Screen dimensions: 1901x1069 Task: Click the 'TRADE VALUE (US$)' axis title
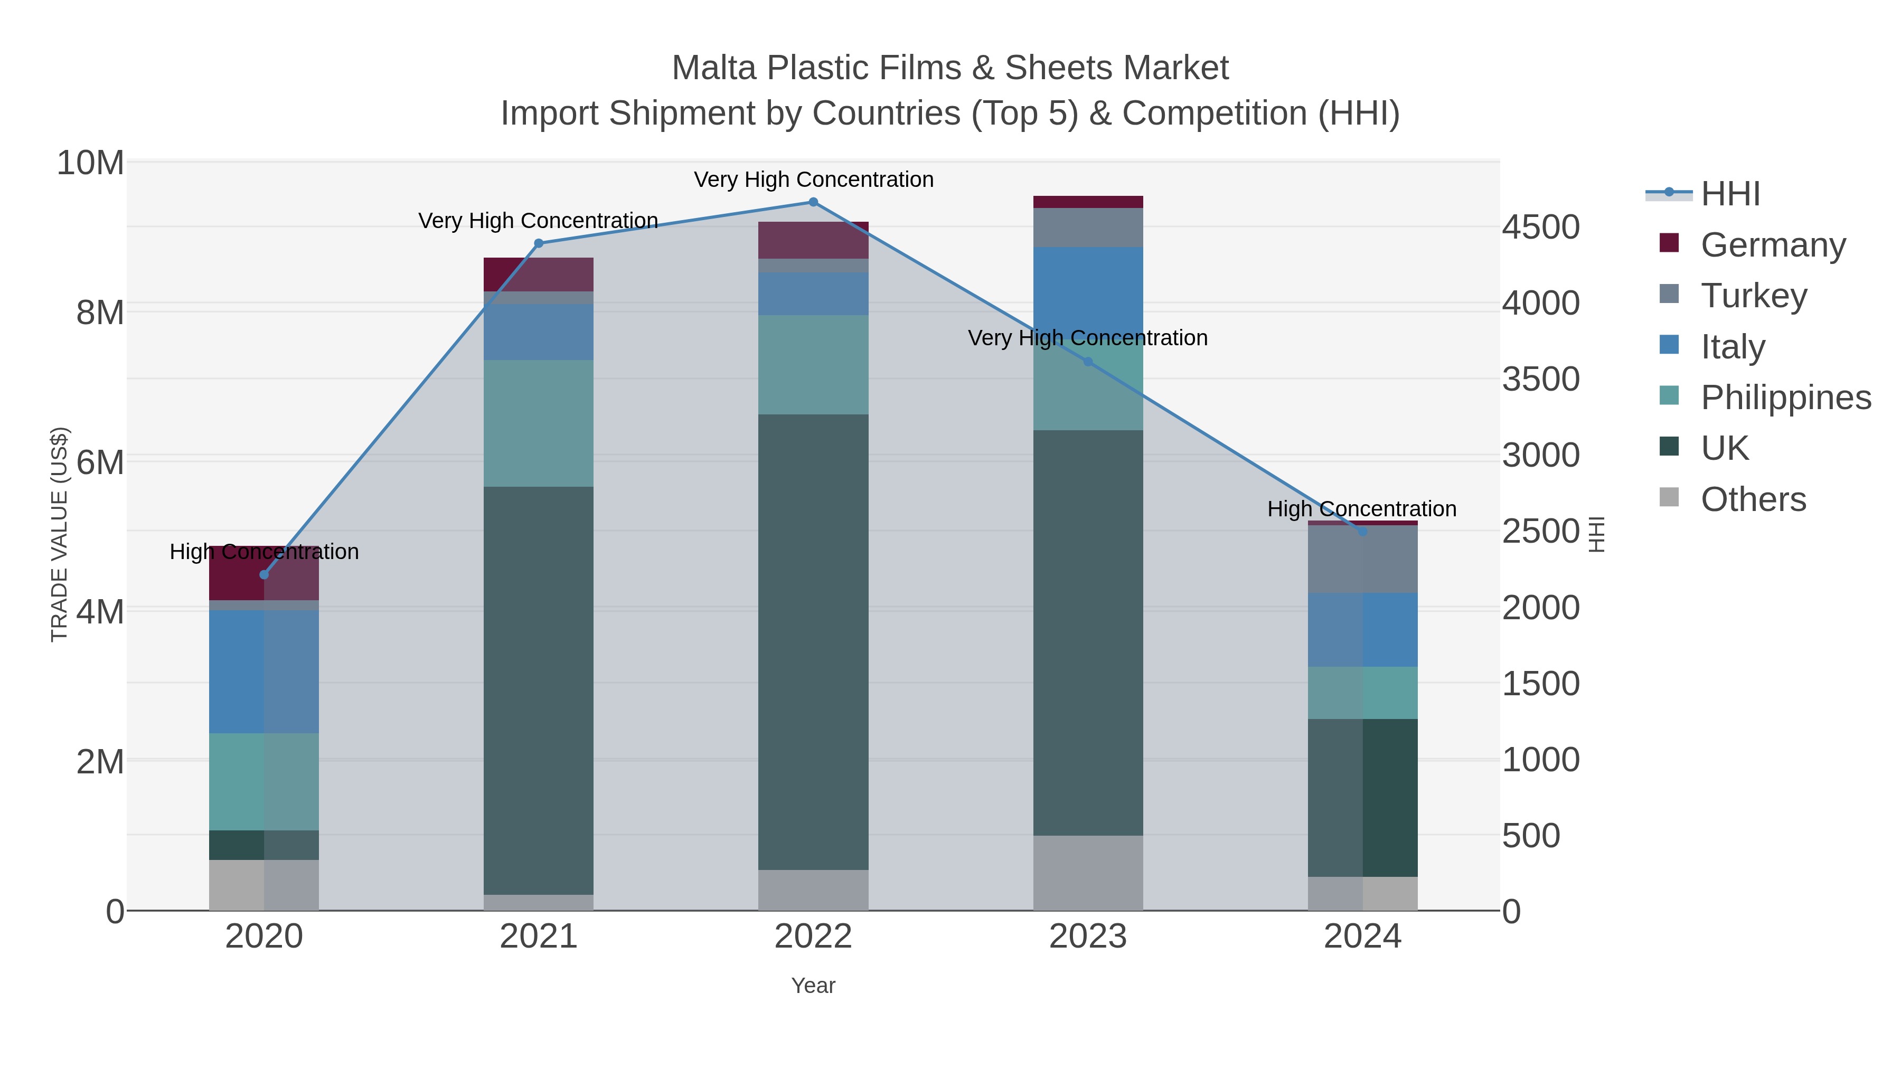[59, 534]
